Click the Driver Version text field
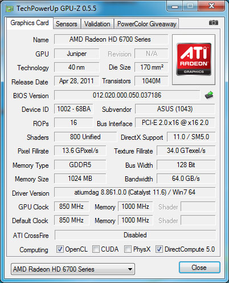 click(x=134, y=192)
